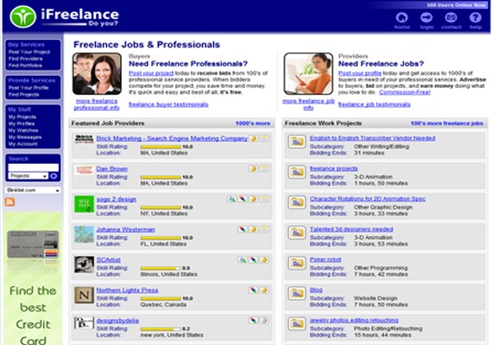Image resolution: width=492 pixels, height=345 pixels.
Task: Open freelance projects 3-D Animation listing
Action: [x=334, y=168]
